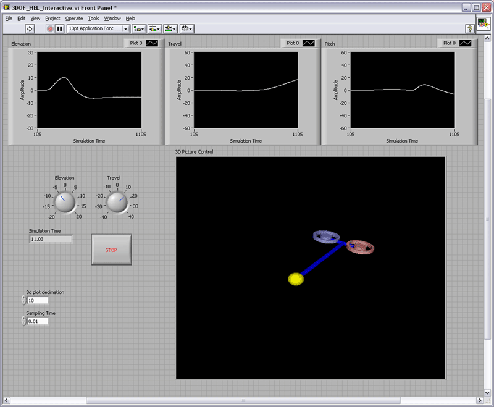Image resolution: width=494 pixels, height=407 pixels.
Task: Click the Sampling Time input field
Action: pos(38,321)
